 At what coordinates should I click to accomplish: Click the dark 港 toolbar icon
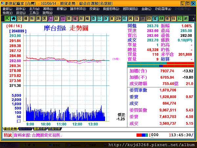[142, 18]
